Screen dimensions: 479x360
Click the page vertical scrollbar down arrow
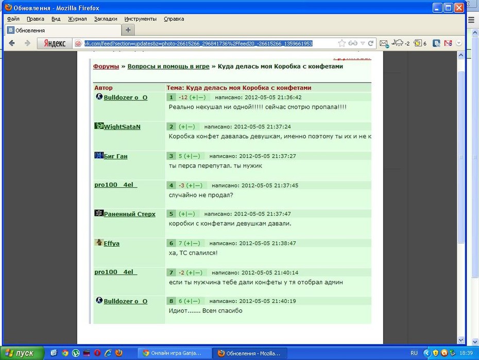tap(461, 340)
